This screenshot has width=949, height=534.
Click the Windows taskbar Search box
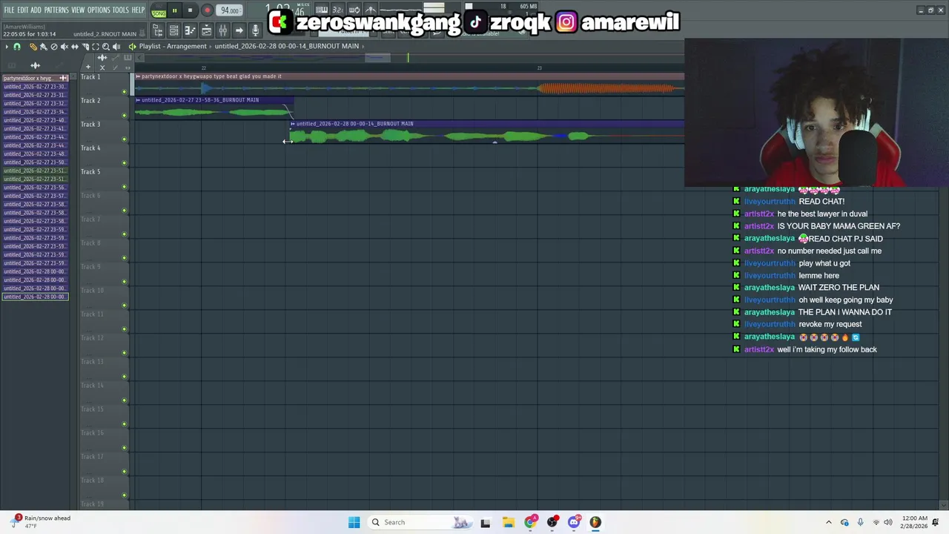(x=421, y=522)
